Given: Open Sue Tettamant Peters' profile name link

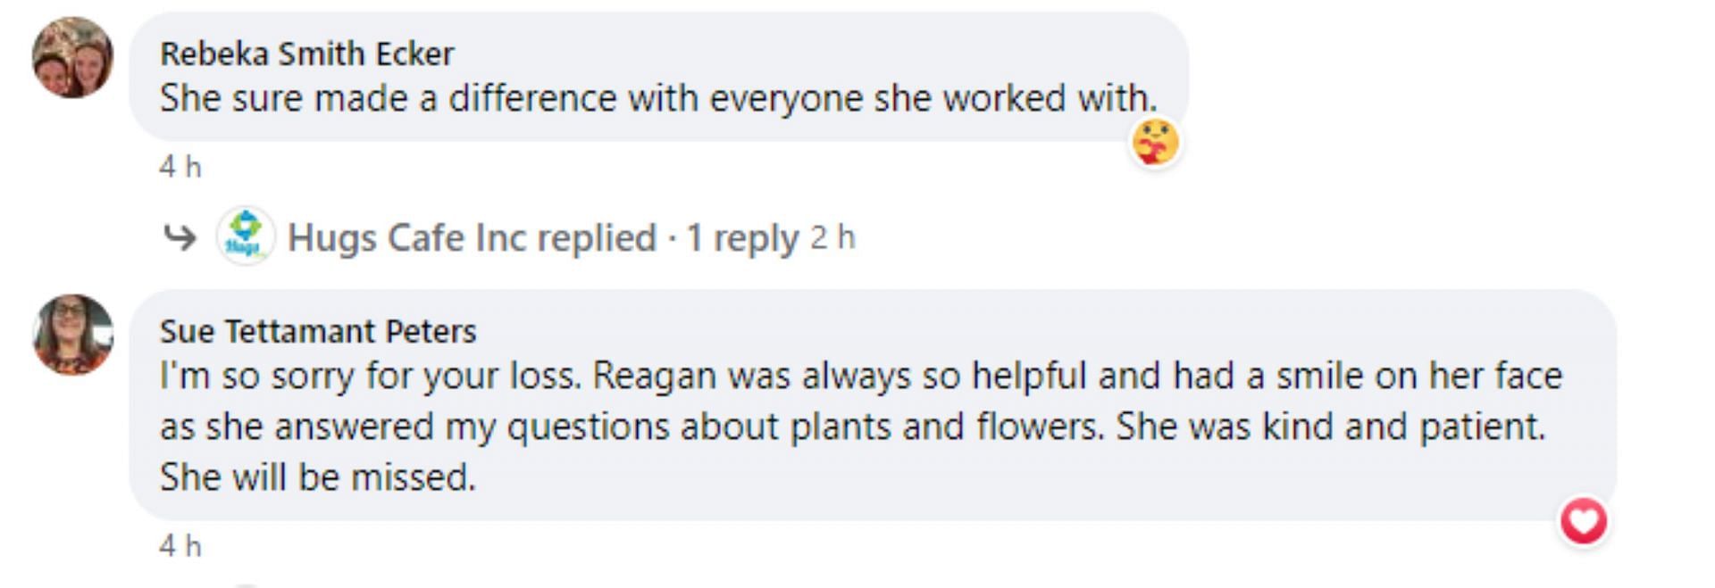Looking at the screenshot, I should [318, 332].
